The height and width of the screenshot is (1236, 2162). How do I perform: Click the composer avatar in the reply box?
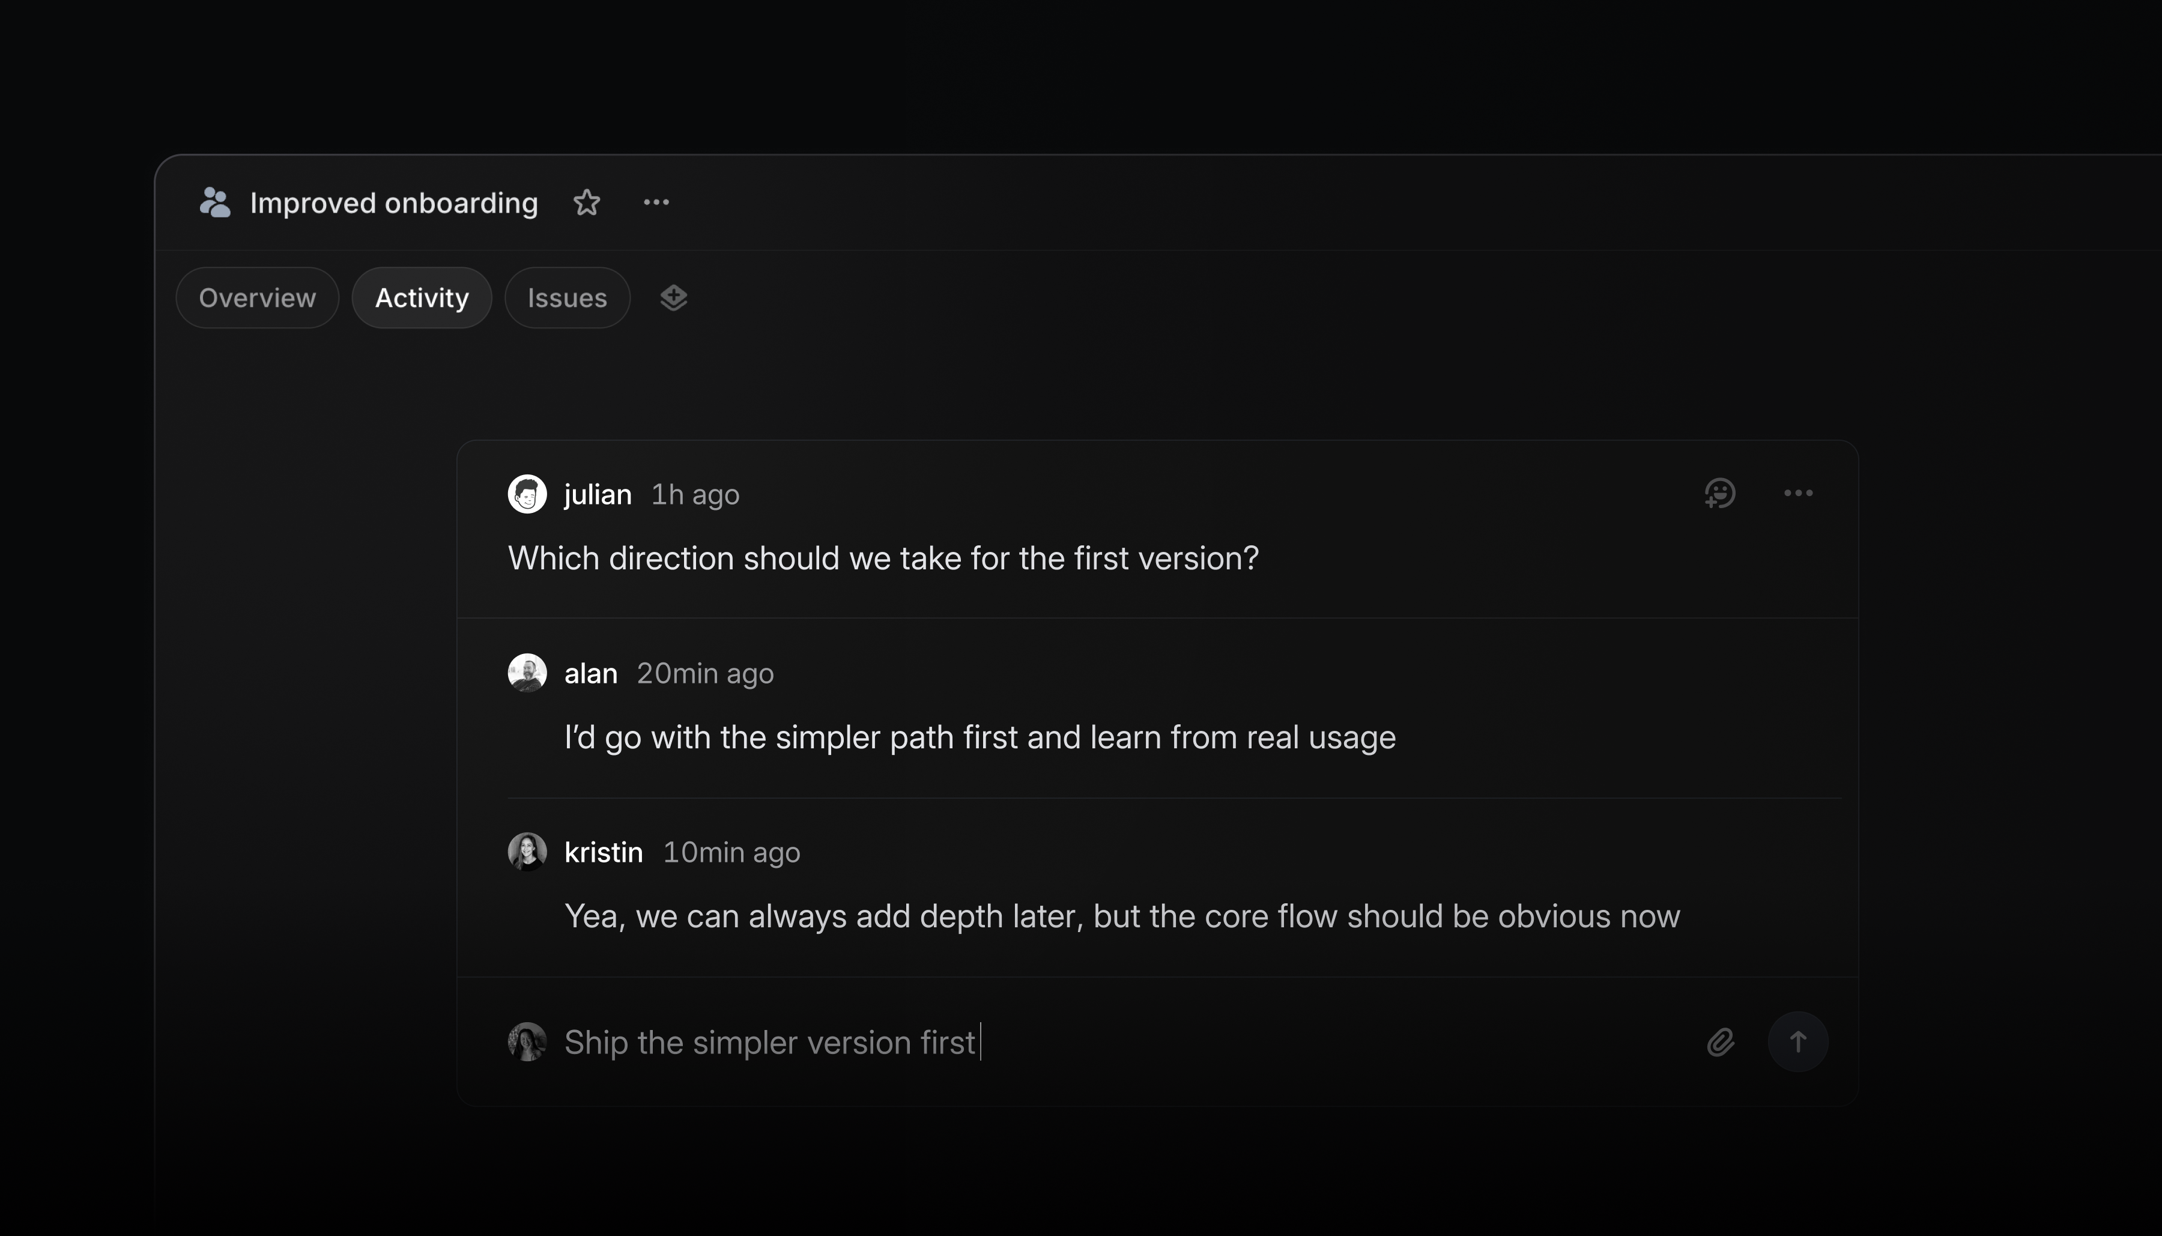526,1041
